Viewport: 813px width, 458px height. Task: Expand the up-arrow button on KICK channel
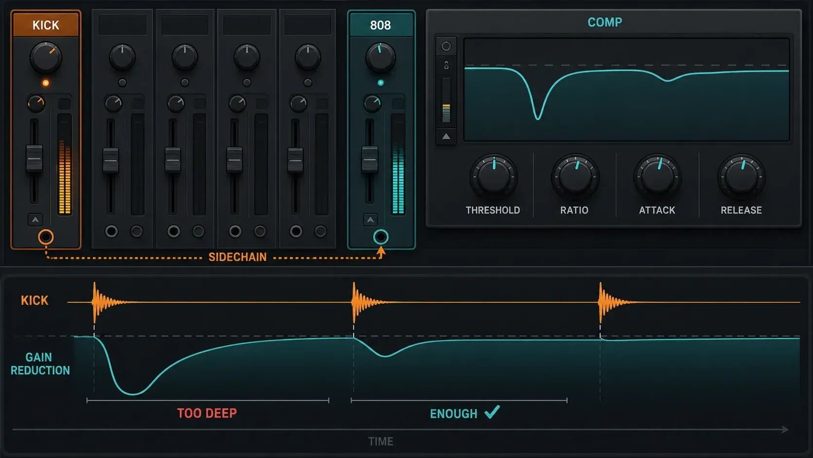tap(35, 220)
